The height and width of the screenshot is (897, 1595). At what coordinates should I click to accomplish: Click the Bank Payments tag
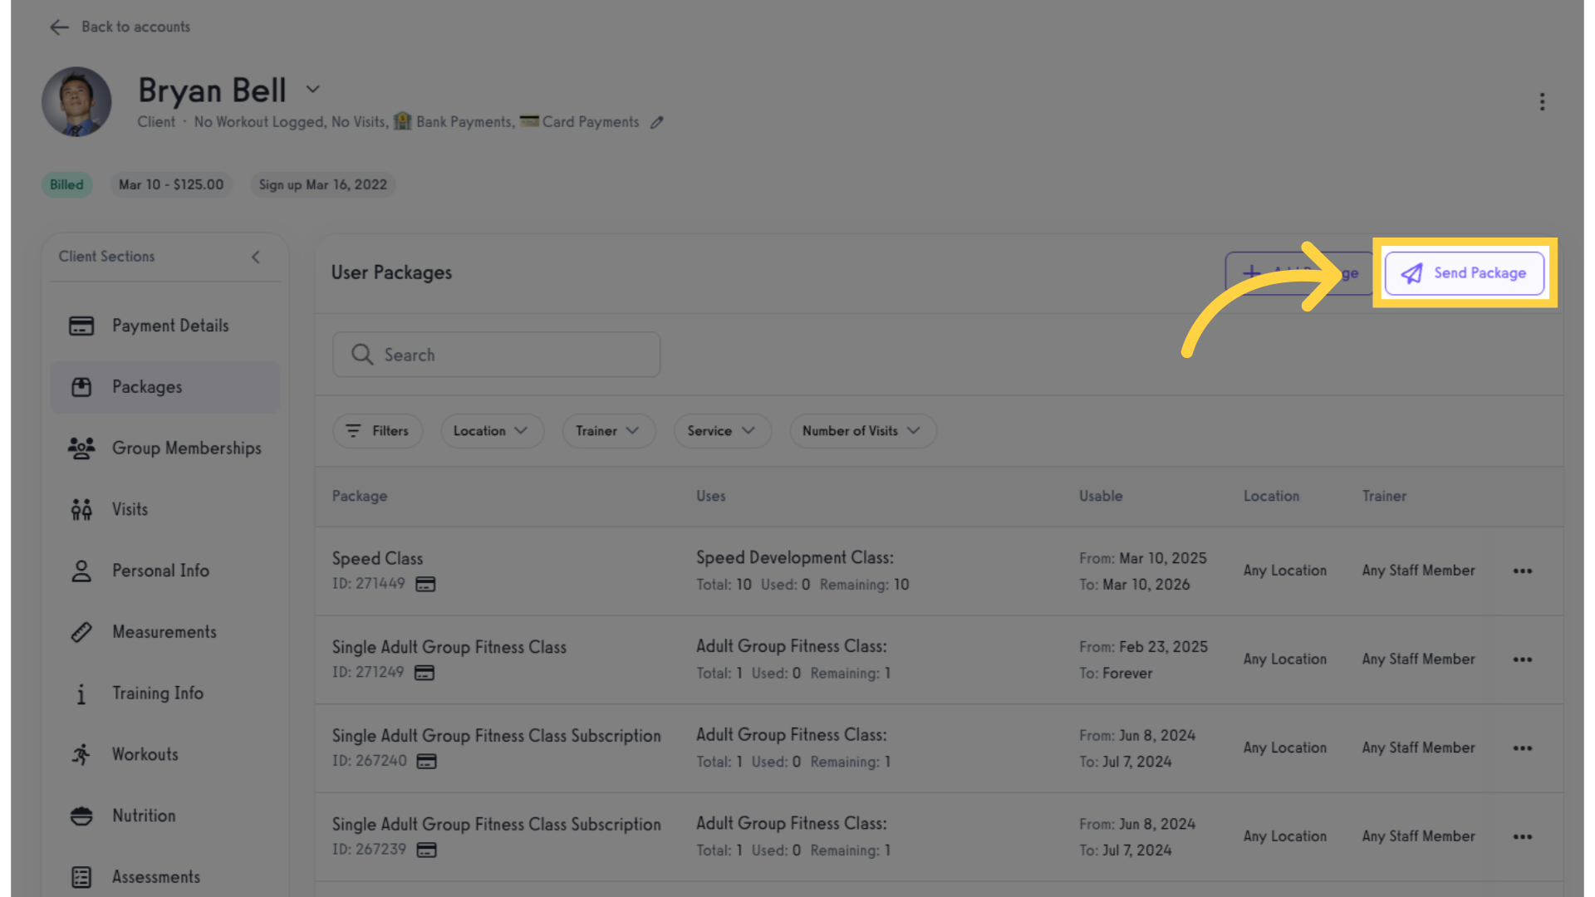pyautogui.click(x=454, y=121)
